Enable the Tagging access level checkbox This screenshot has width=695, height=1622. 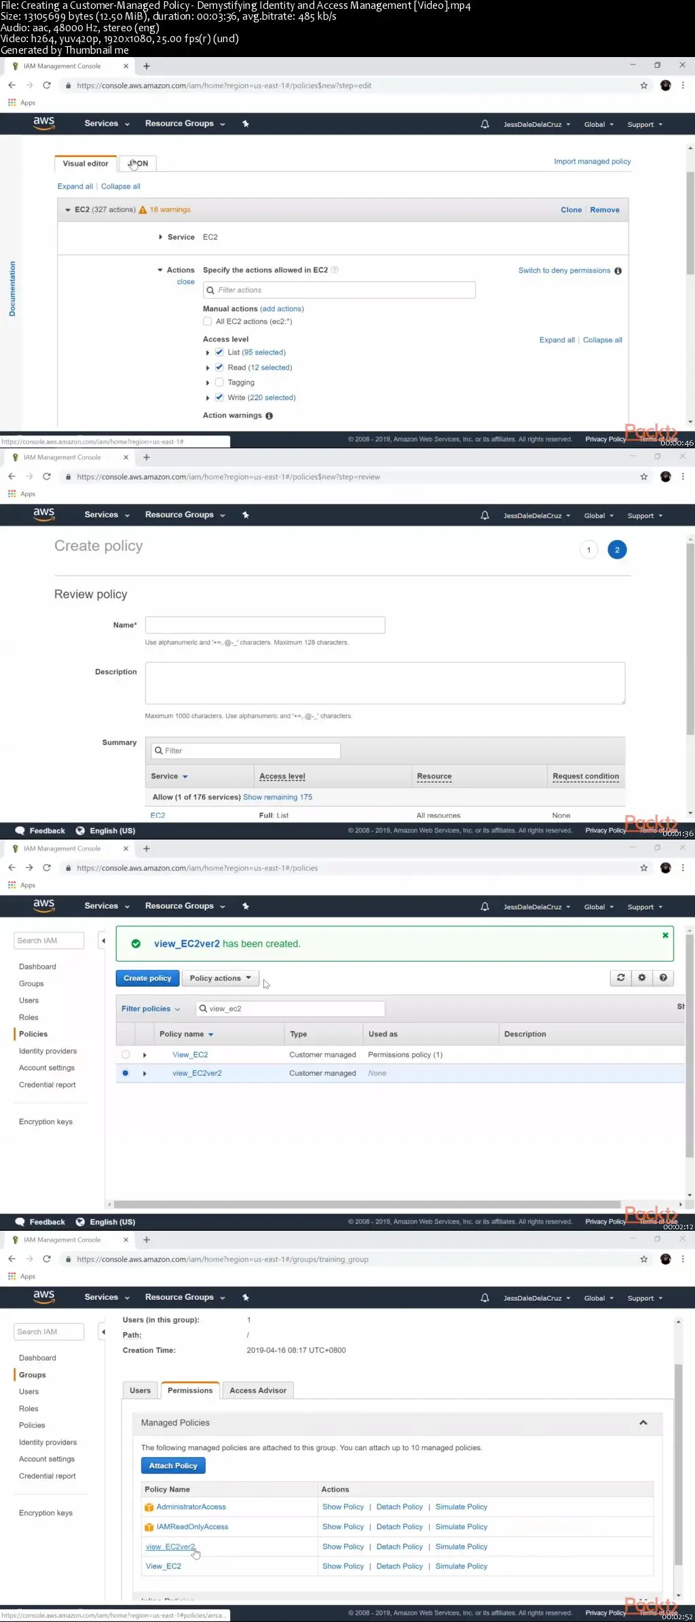click(219, 382)
